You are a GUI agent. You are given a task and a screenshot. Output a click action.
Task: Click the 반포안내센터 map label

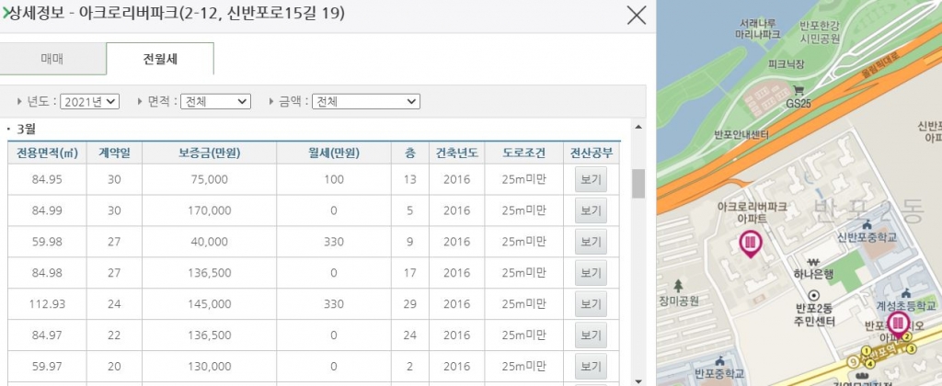pos(741,134)
